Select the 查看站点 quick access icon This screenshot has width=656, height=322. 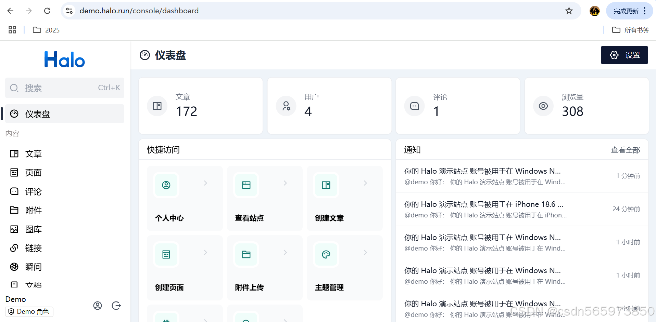246,185
